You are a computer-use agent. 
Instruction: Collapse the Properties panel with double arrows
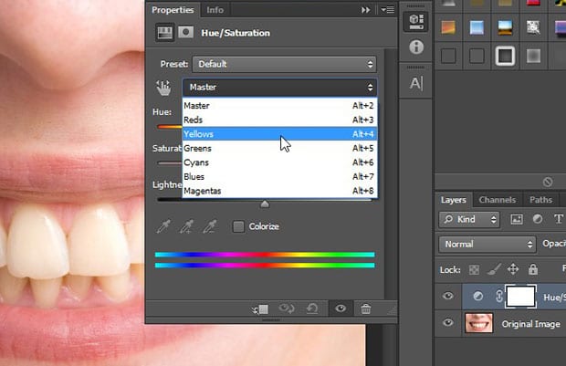click(366, 10)
